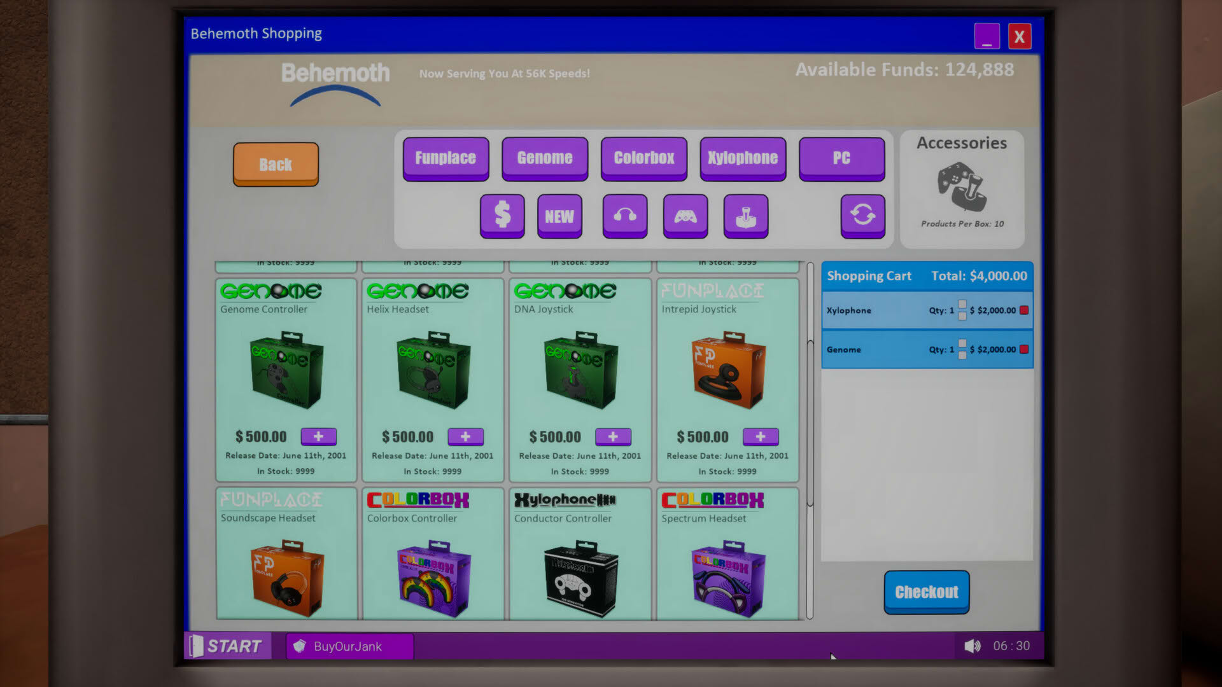Viewport: 1222px width, 687px height.
Task: Click the refresh arrows icon
Action: click(863, 216)
